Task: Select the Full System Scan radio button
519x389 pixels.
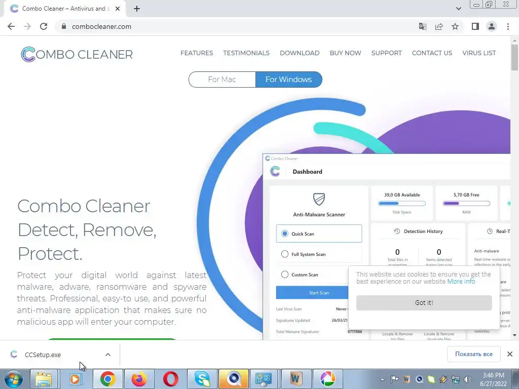Action: 285,254
